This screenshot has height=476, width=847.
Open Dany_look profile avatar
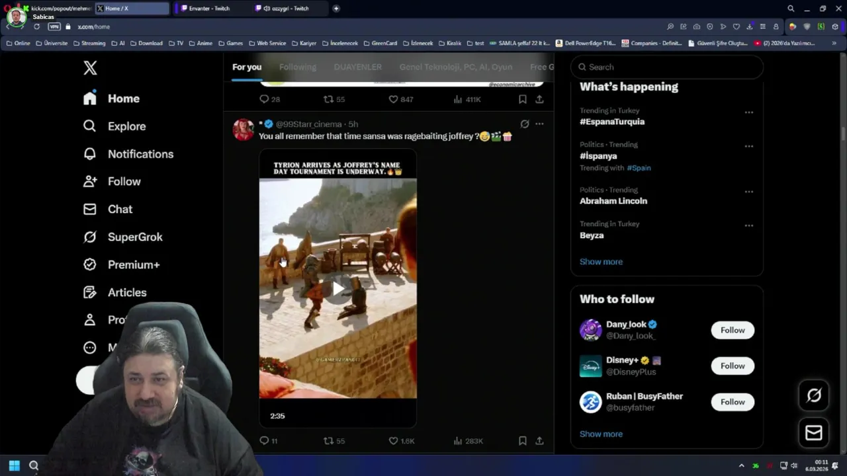590,330
